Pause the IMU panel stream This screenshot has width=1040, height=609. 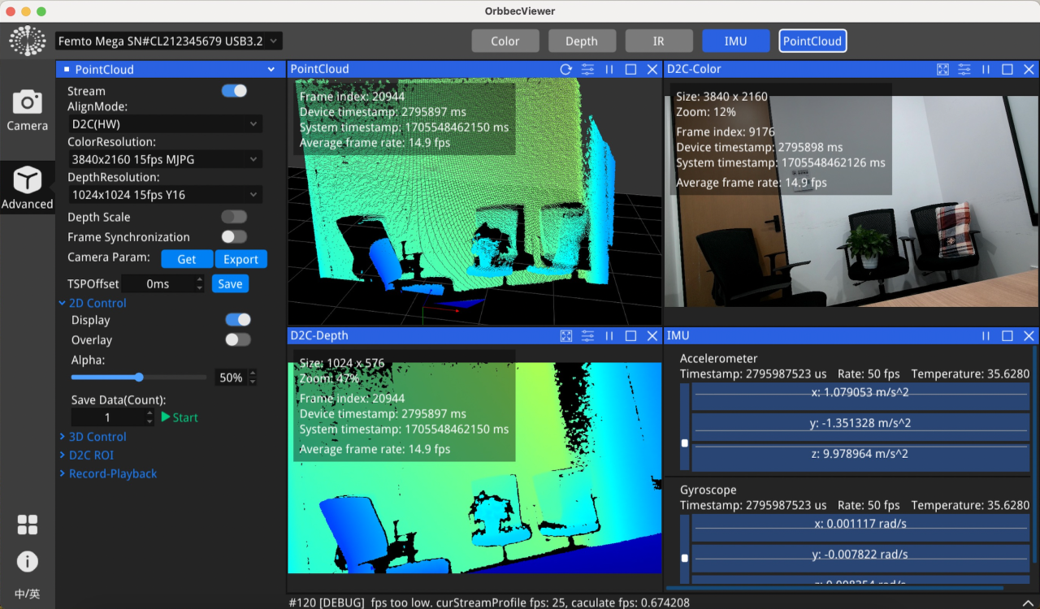coord(986,336)
